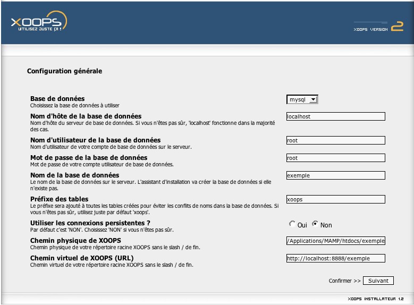Click the XOOPS virtual URL field
This screenshot has height=305, width=414.
click(335, 258)
